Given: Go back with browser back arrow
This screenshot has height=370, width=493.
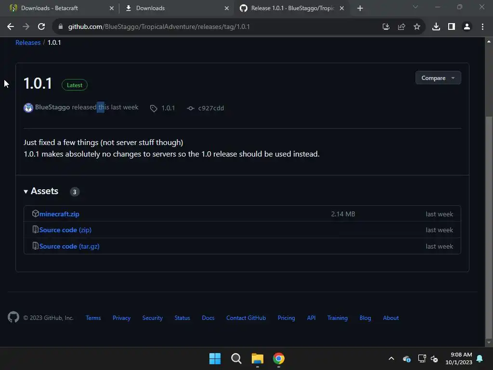Looking at the screenshot, I should click(x=11, y=27).
